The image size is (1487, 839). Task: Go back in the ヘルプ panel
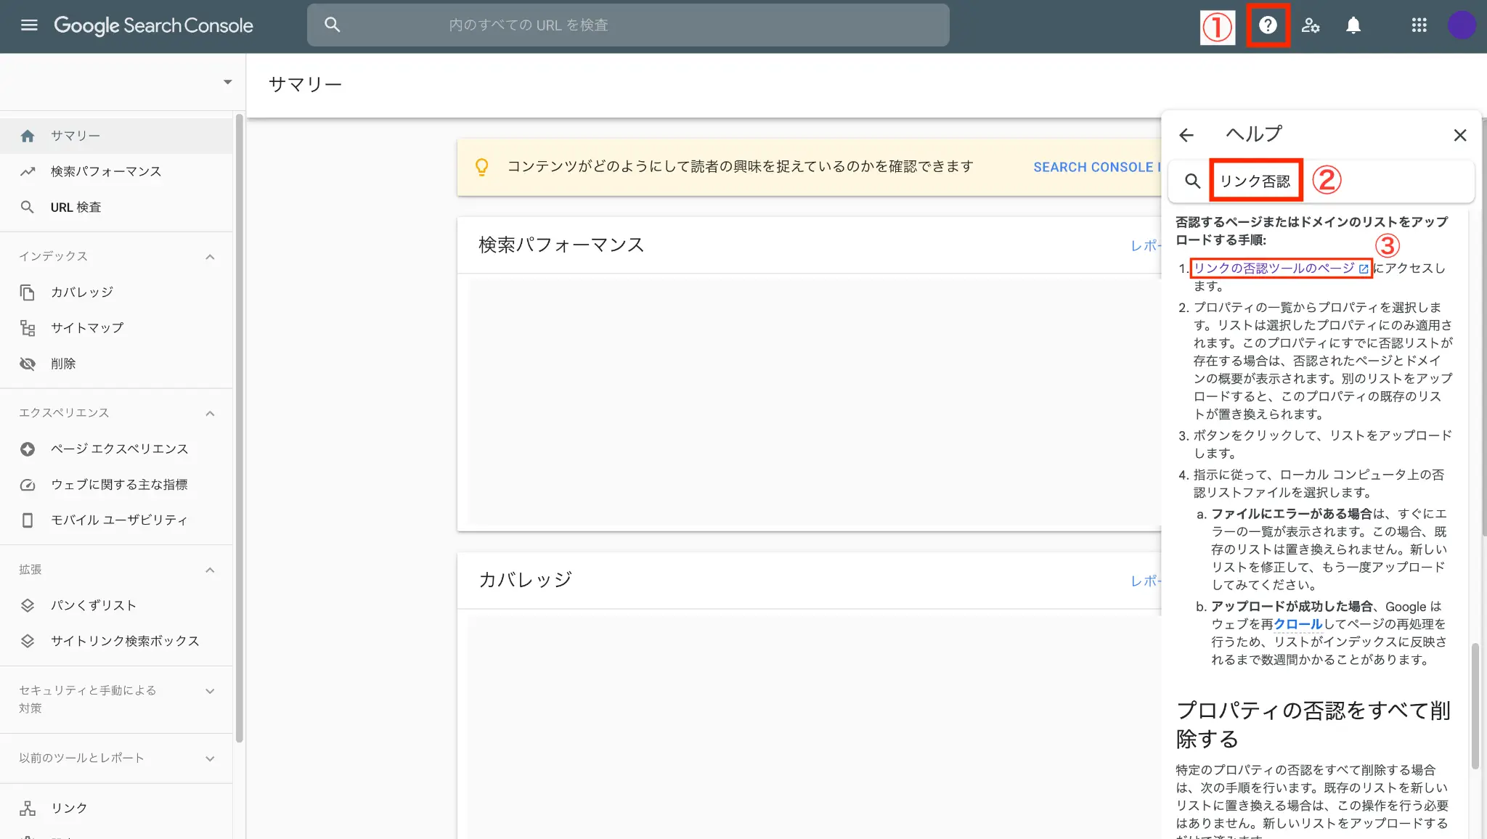[x=1186, y=135]
